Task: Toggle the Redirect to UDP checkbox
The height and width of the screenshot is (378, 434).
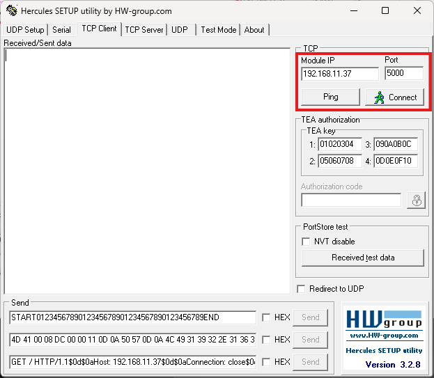Action: tap(301, 289)
